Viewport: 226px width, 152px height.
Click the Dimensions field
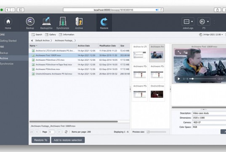(x=209, y=118)
